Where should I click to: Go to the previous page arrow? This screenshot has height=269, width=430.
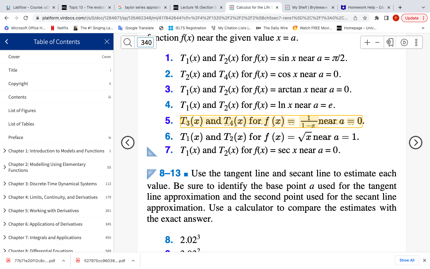pyautogui.click(x=128, y=143)
